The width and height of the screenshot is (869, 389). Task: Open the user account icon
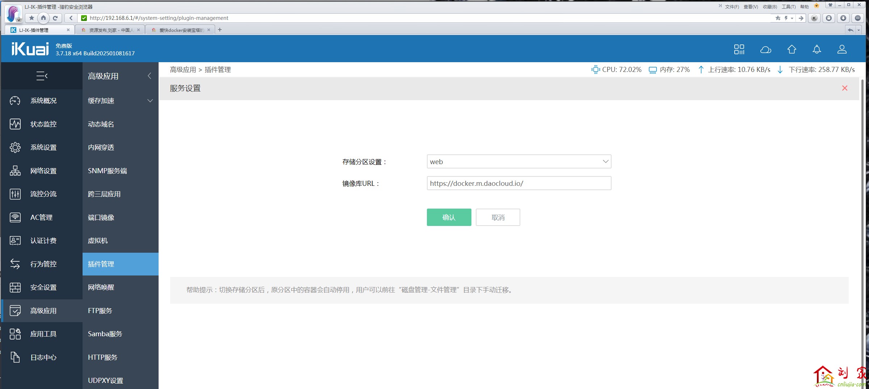pyautogui.click(x=842, y=50)
